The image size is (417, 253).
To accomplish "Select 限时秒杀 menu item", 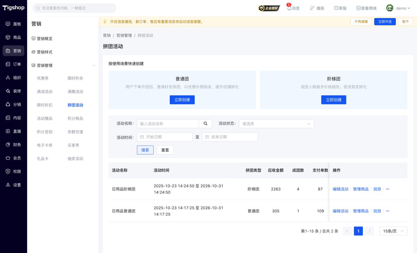I will (75, 78).
